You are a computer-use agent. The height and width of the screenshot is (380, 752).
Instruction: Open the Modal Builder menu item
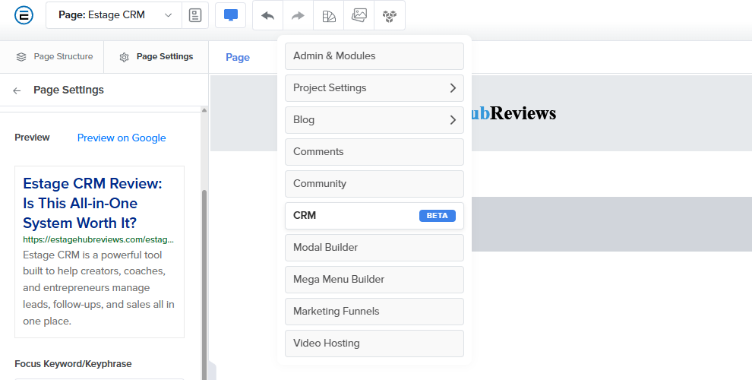coord(374,248)
